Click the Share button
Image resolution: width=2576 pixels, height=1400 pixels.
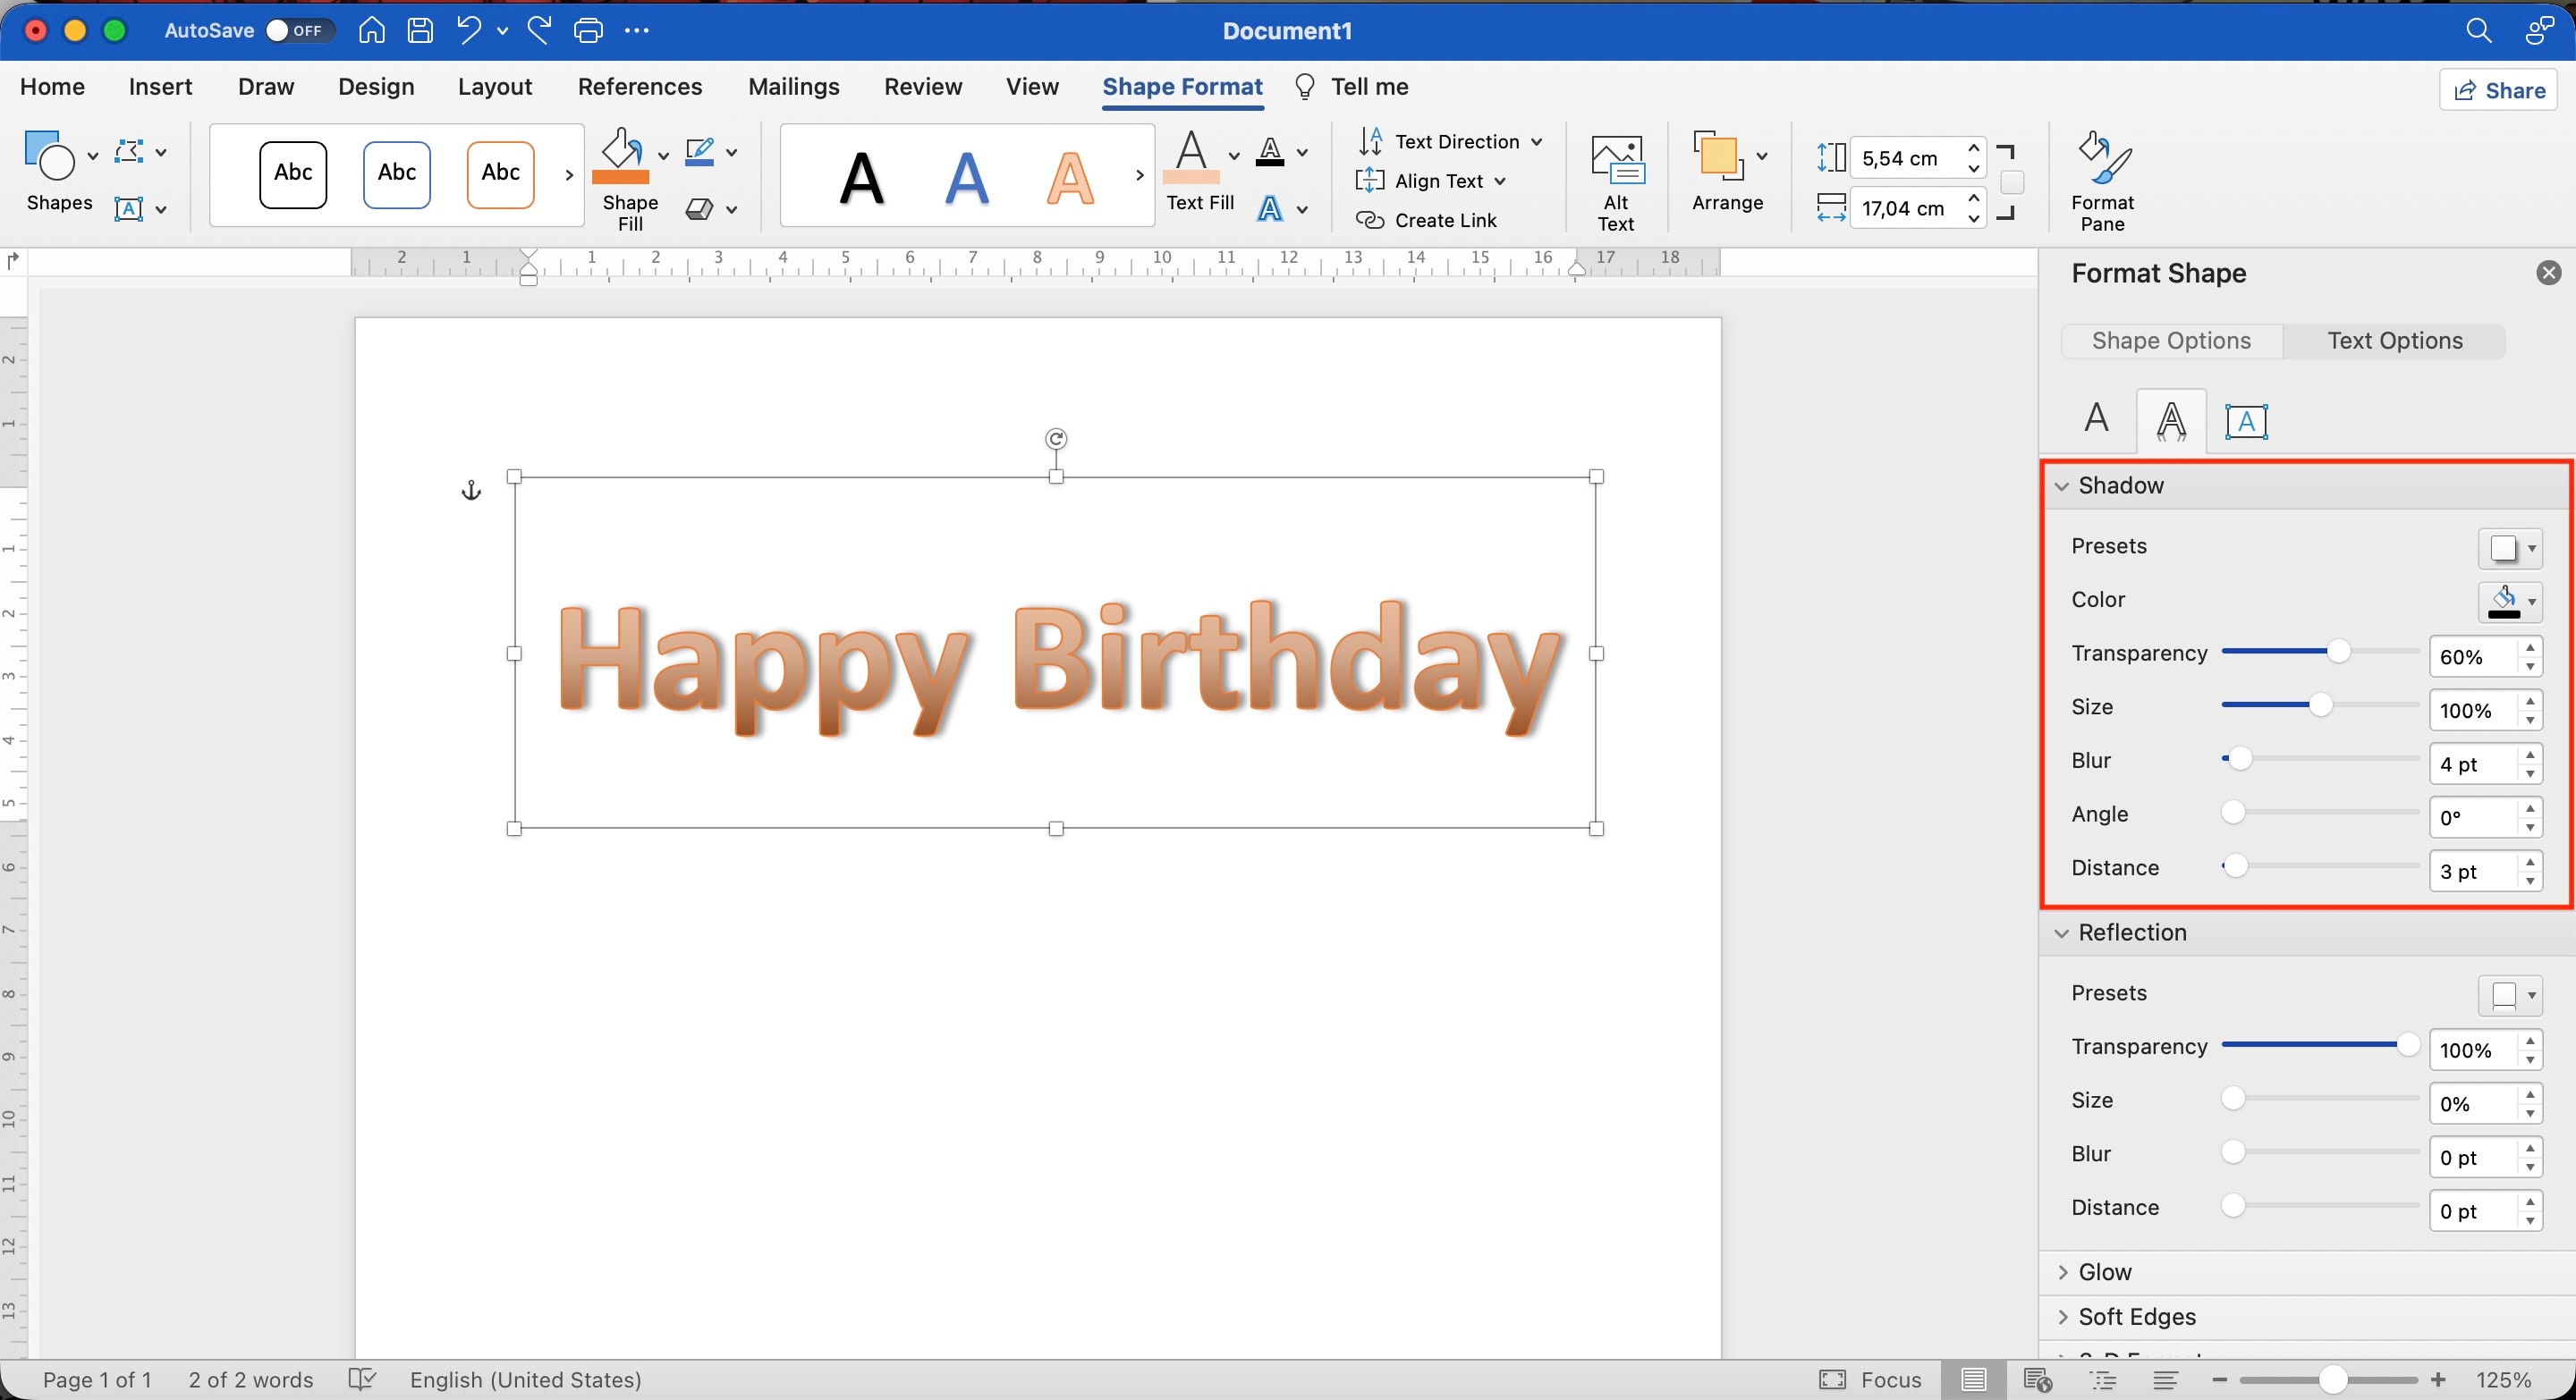click(x=2498, y=90)
